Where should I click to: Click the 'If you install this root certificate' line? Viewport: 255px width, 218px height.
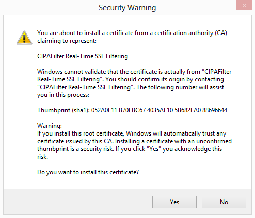132,133
